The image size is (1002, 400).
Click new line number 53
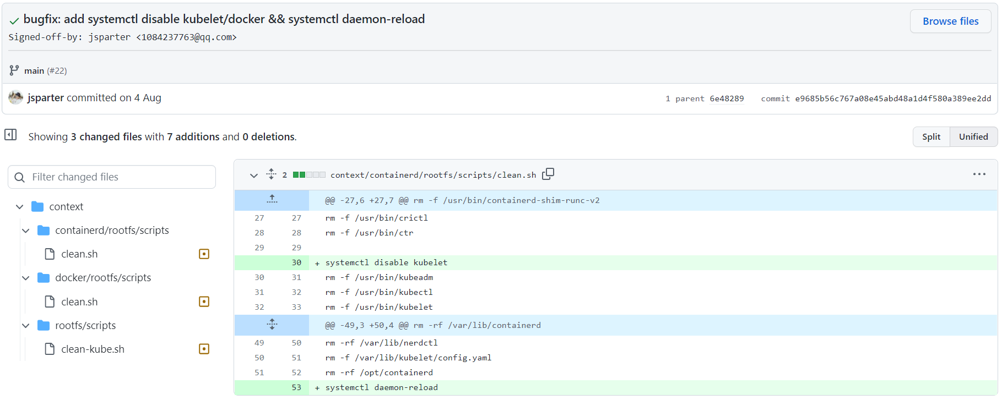click(x=296, y=388)
